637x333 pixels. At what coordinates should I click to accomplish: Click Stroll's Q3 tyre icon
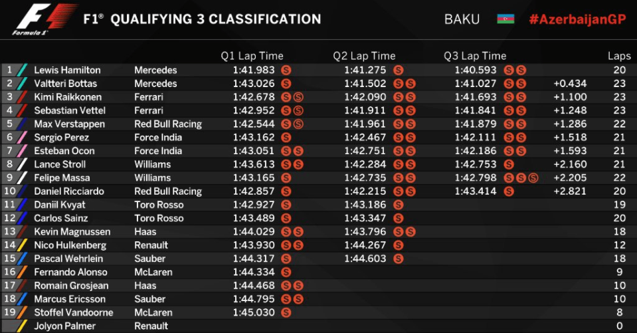[x=509, y=165]
